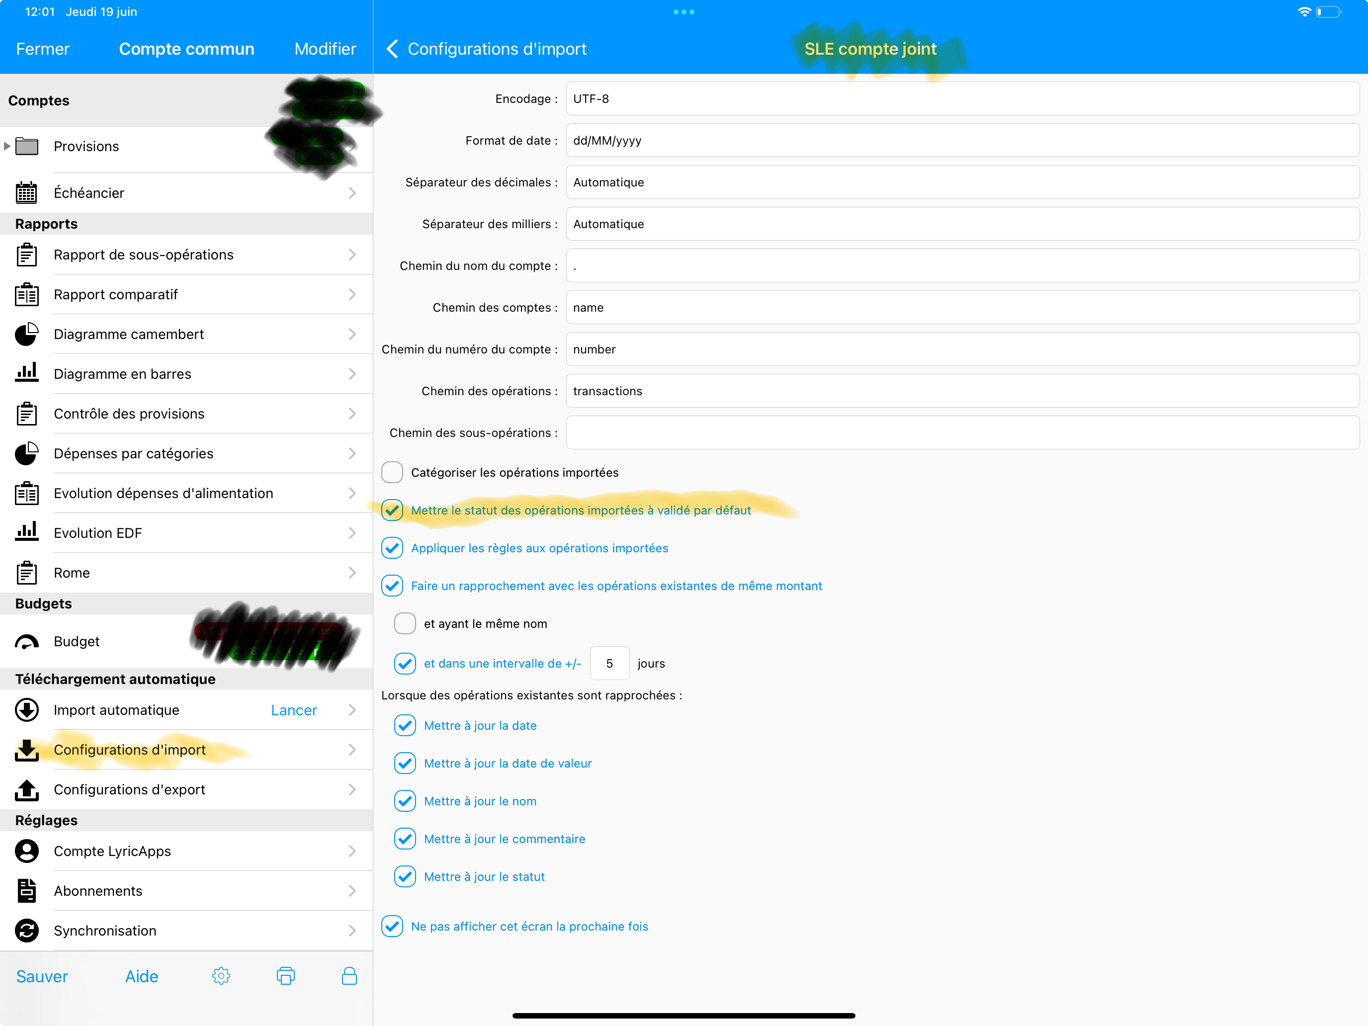The image size is (1368, 1026).
Task: Toggle Ne pas afficher cet écran la prochaine fois
Action: [392, 927]
